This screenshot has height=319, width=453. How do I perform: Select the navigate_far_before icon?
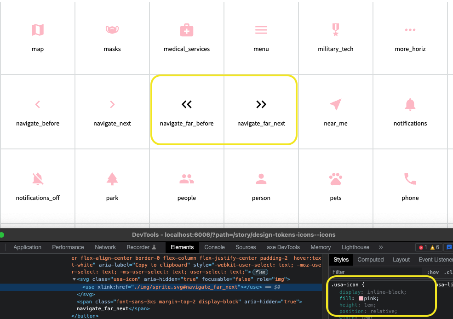point(187,104)
